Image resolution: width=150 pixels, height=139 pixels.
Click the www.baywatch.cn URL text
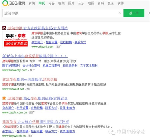14,136
